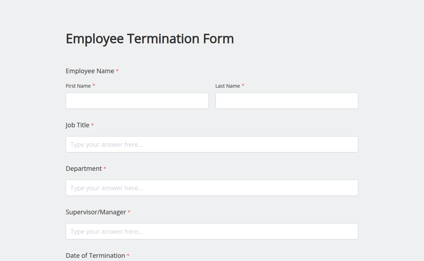Click the asterisk beside Job Title
Image resolution: width=424 pixels, height=261 pixels.
point(92,124)
